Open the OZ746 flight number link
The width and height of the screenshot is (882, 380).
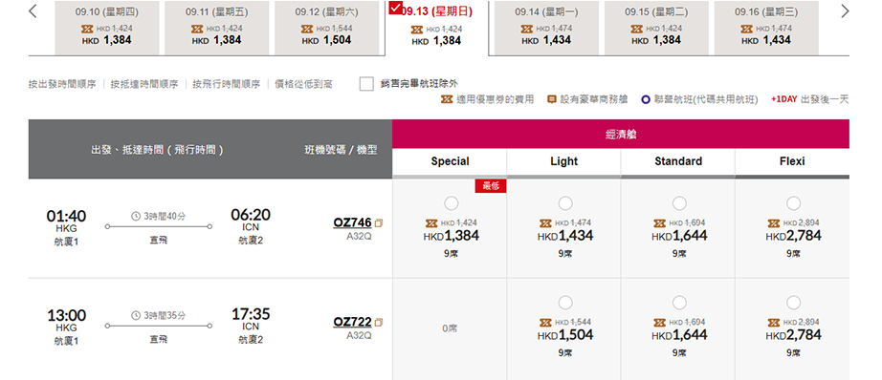352,222
